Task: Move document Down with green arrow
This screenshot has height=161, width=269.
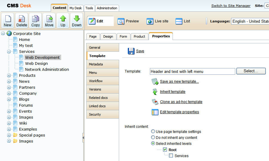Action: click(77, 20)
